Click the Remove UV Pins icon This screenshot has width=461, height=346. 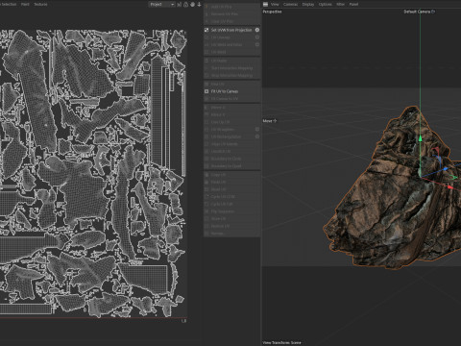point(206,14)
